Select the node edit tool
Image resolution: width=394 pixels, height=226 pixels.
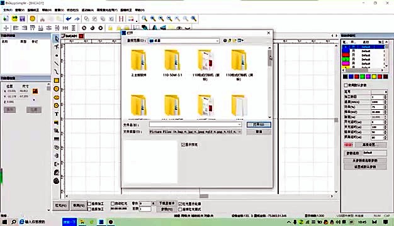57,46
